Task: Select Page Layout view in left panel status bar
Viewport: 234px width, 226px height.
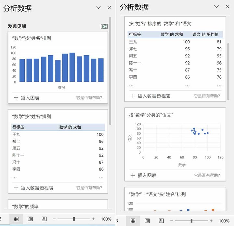Action: coord(30,219)
